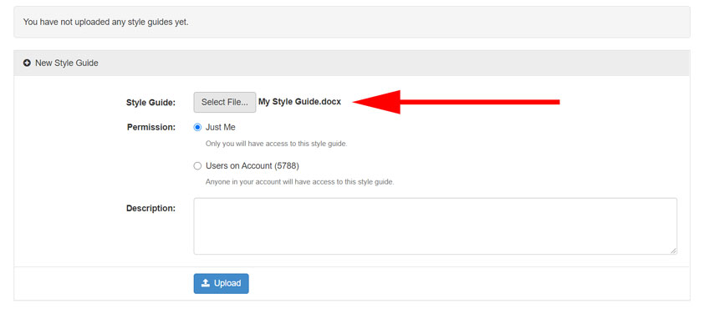Click the "Select File..." button

click(x=225, y=102)
